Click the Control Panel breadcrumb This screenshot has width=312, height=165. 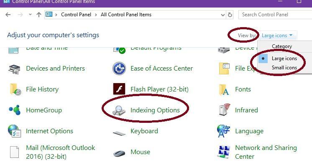(x=76, y=15)
